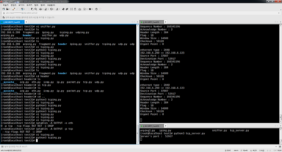Click the compose bar text input
Viewport: 282px width, 152px height.
(x=140, y=147)
